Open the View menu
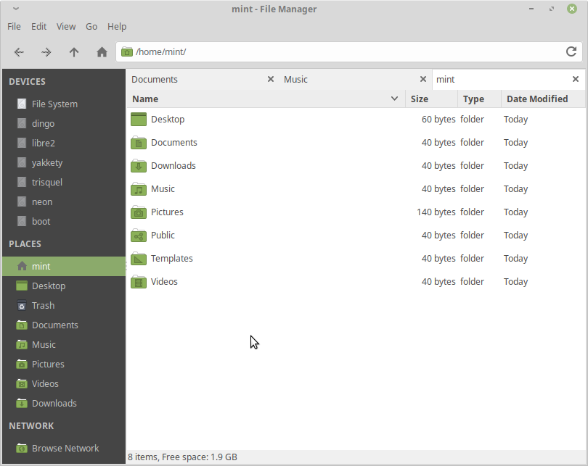The height and width of the screenshot is (466, 588). click(x=65, y=26)
